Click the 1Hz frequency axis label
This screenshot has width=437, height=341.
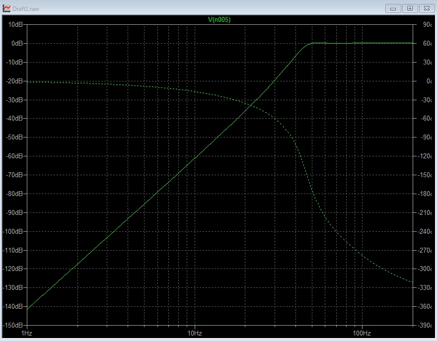26,333
